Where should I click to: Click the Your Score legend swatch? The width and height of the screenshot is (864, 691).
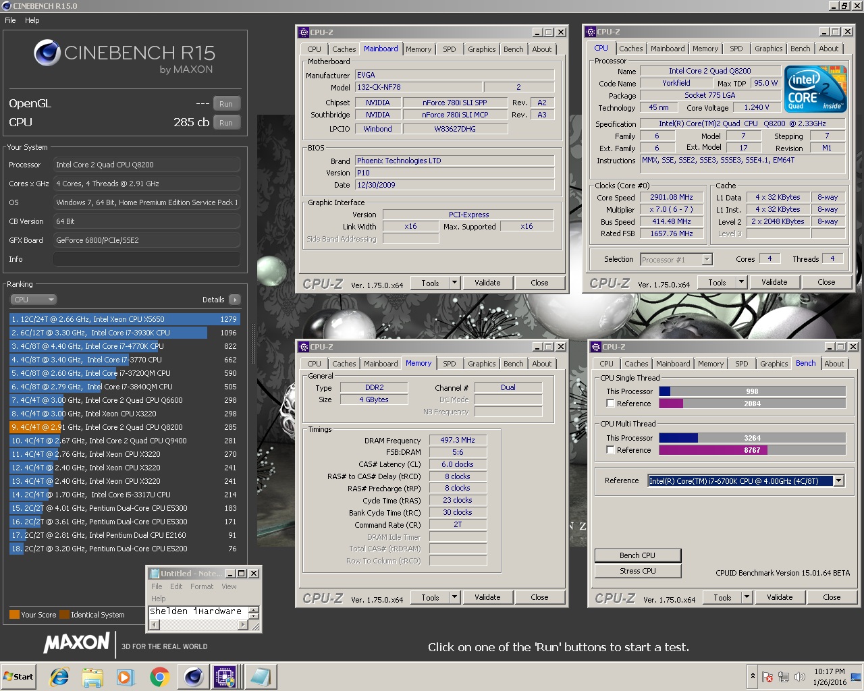tap(14, 615)
